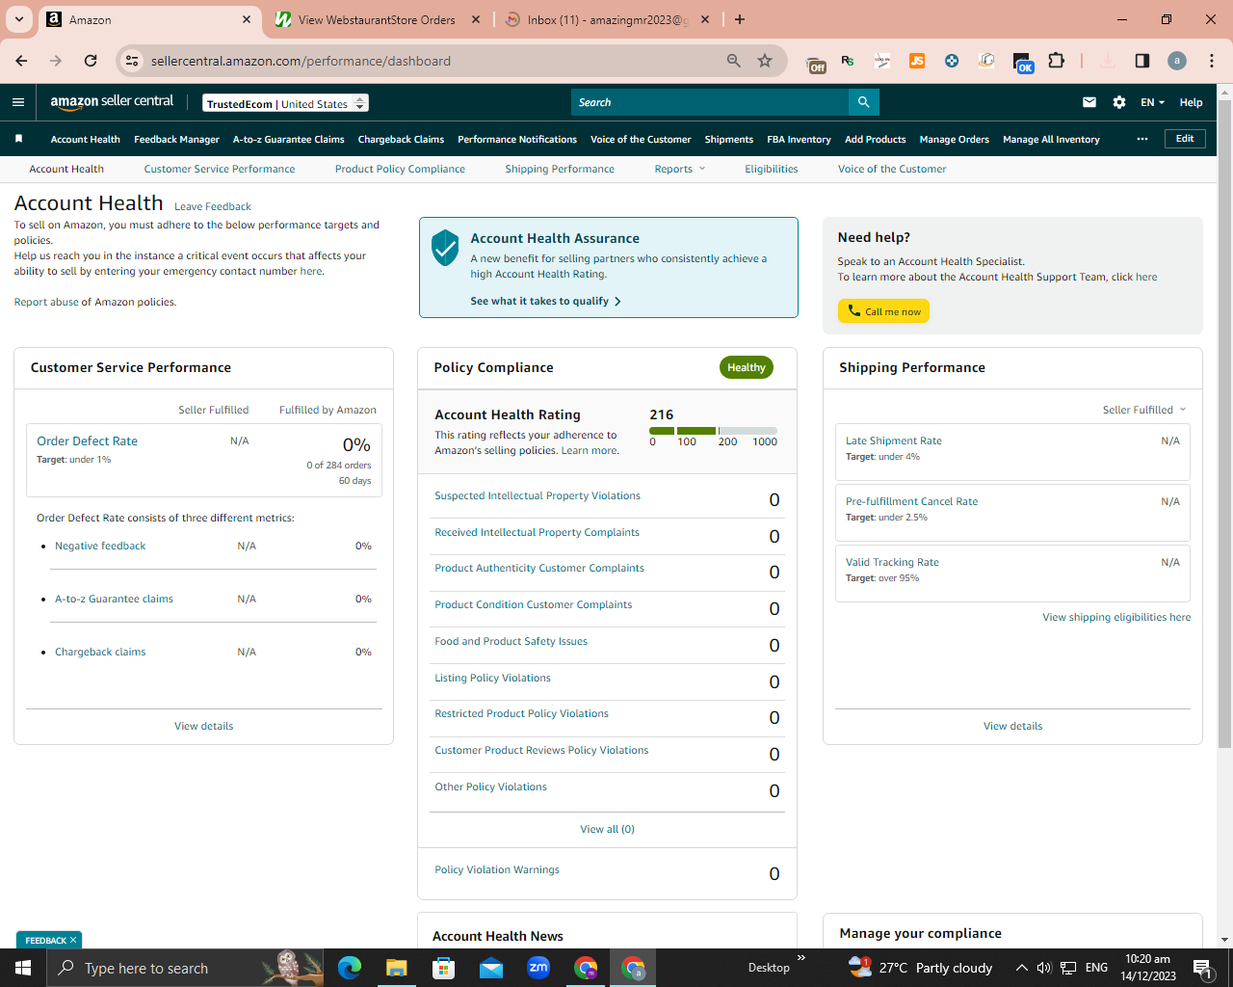The image size is (1233, 987).
Task: Show hidden system tray icons
Action: coord(1021,968)
